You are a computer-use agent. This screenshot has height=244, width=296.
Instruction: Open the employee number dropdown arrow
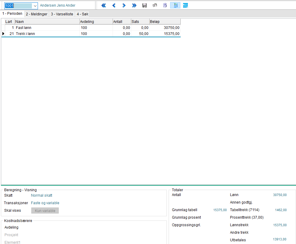35,6
